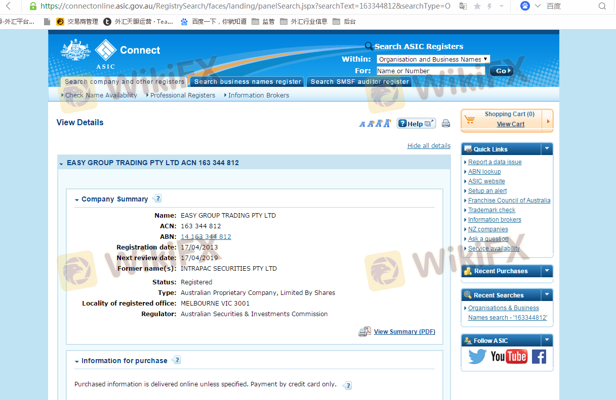Click the PDF summary document icon
Image resolution: width=616 pixels, height=400 pixels.
365,332
